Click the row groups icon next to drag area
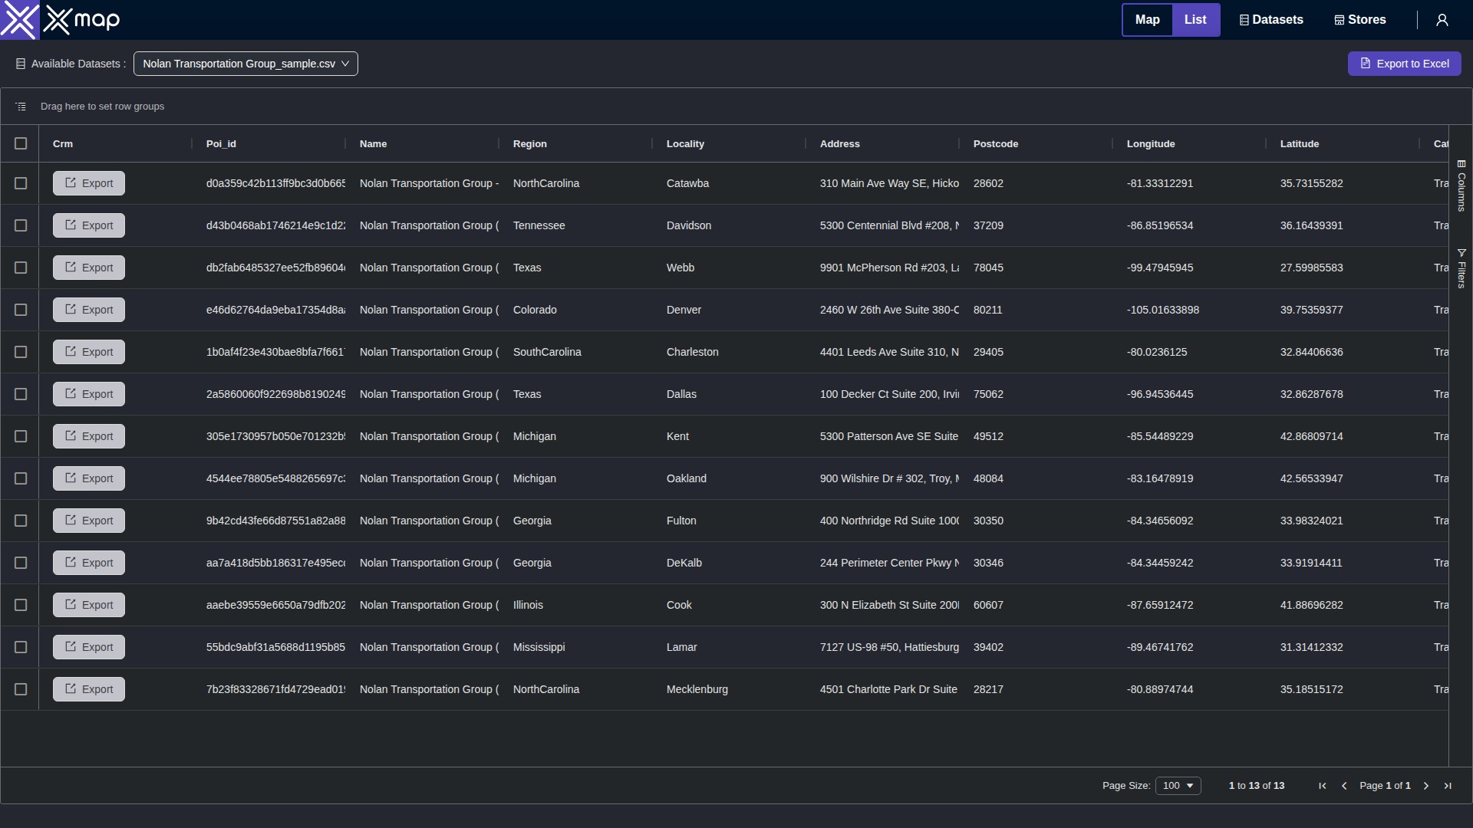1473x828 pixels. coord(20,106)
